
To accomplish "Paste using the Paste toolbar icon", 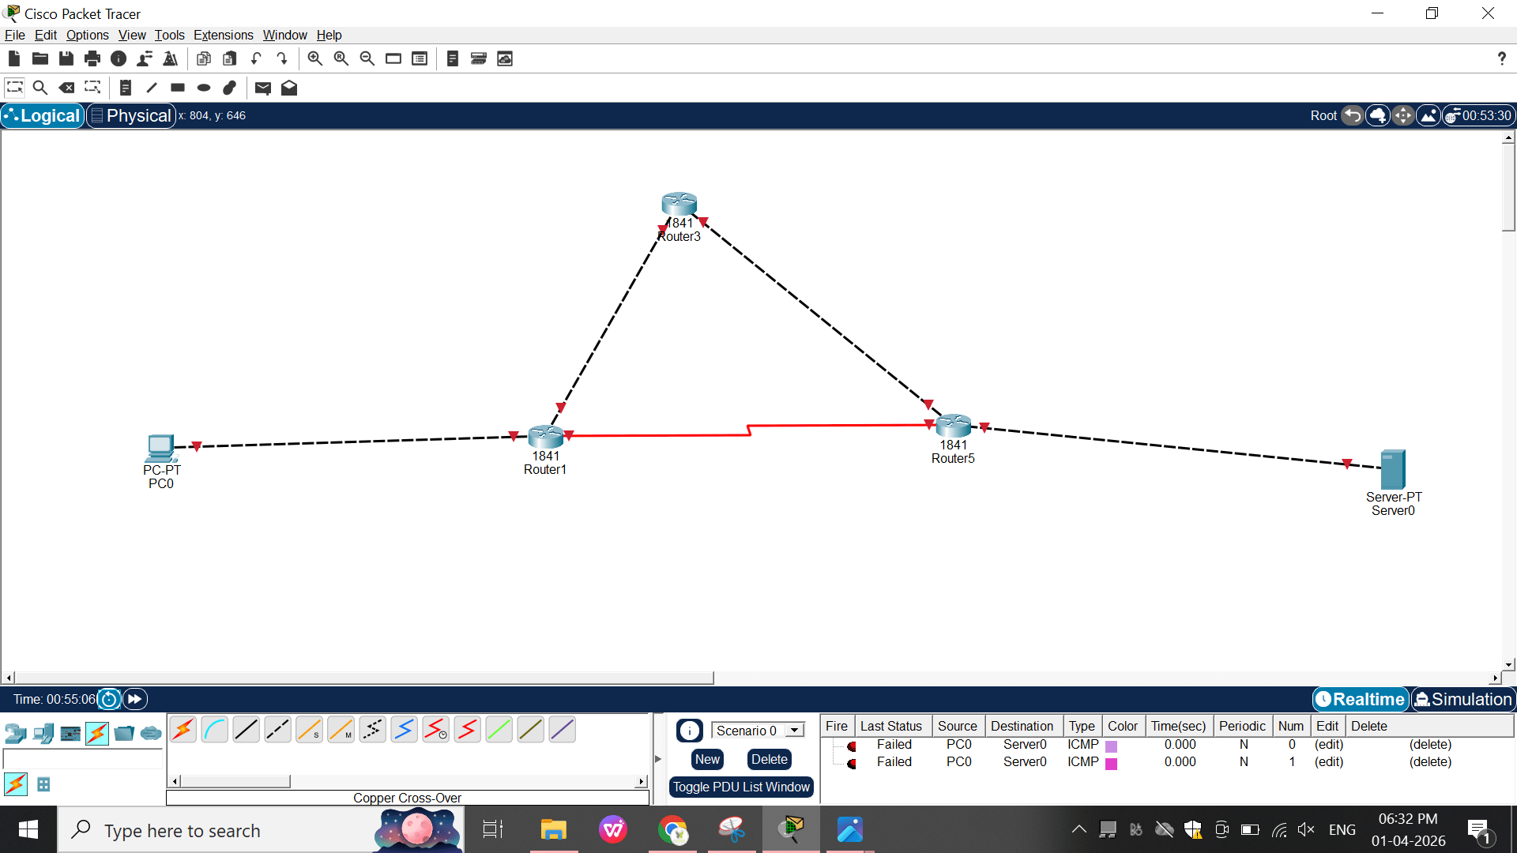I will coord(230,58).
